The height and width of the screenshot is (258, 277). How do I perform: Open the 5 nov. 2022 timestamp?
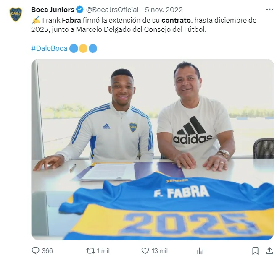click(x=164, y=10)
